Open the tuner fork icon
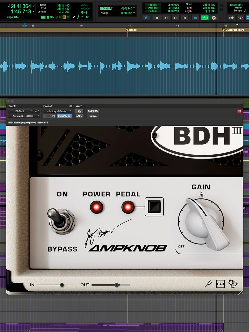Screen dimensions: 249x332 [208, 284]
